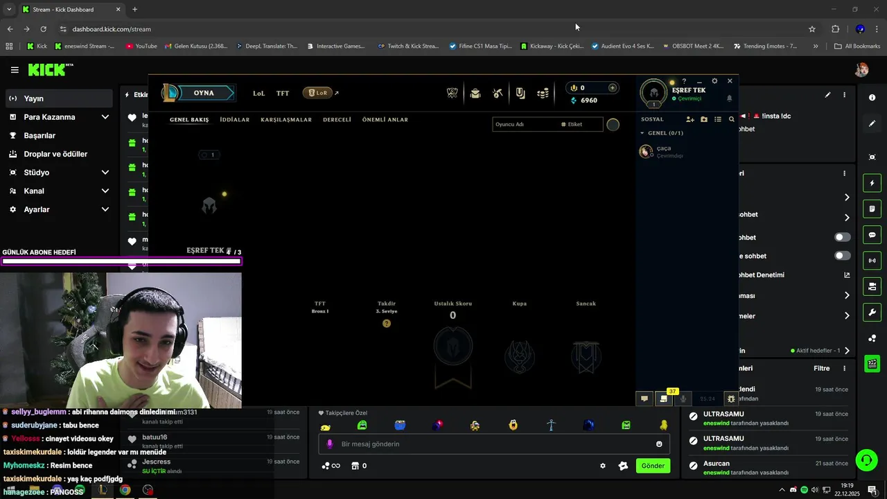
Task: Click Chrome taskbar icon
Action: pos(125,490)
